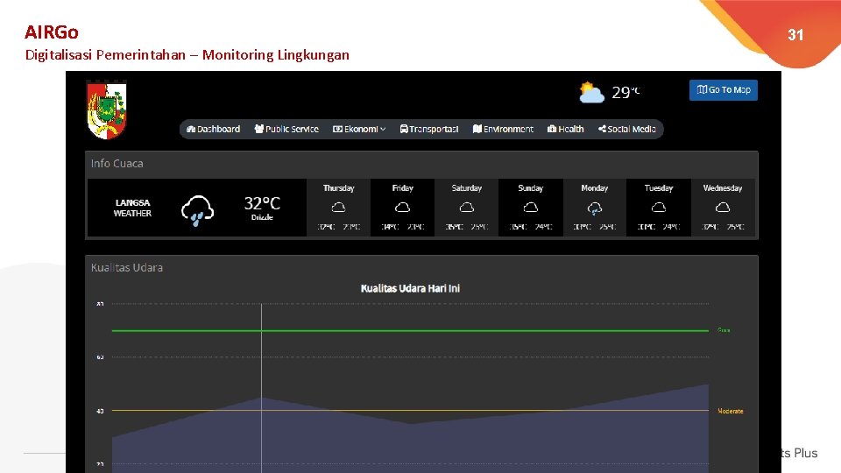Click the 32°C Drizzle current temperature

(x=262, y=208)
